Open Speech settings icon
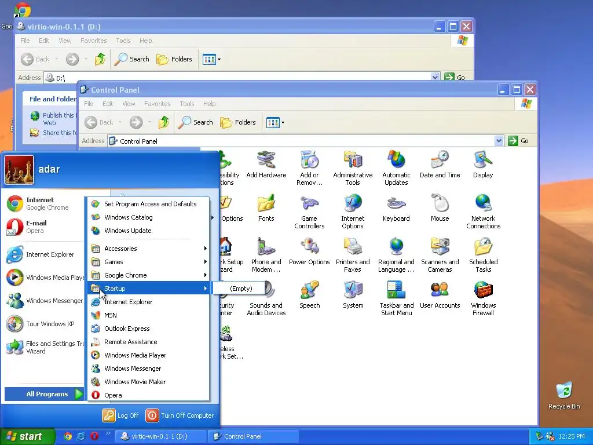This screenshot has height=445, width=593. pyautogui.click(x=309, y=295)
